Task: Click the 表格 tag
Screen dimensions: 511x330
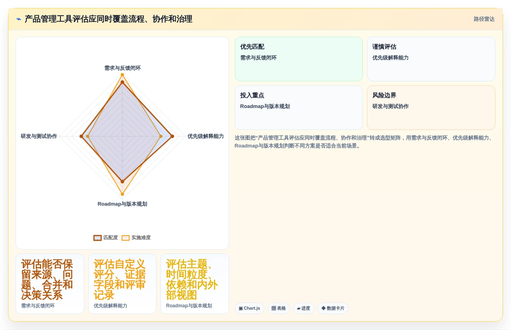Action: pos(279,308)
